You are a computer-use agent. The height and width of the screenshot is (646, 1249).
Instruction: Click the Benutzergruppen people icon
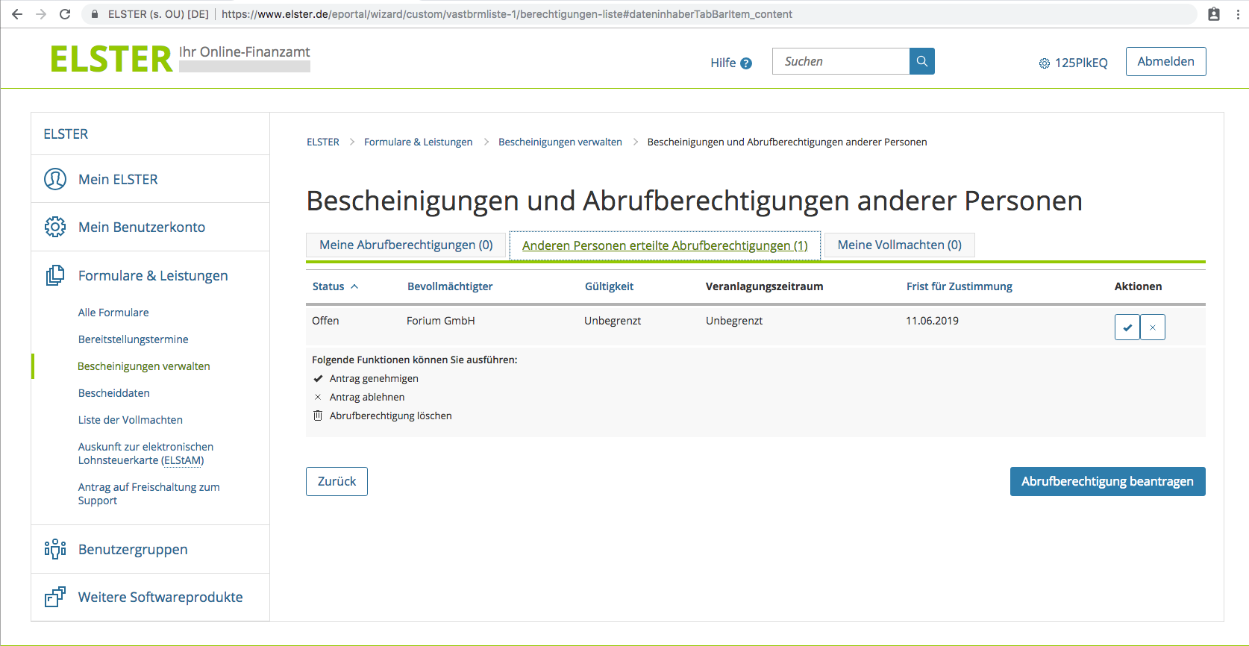point(55,549)
